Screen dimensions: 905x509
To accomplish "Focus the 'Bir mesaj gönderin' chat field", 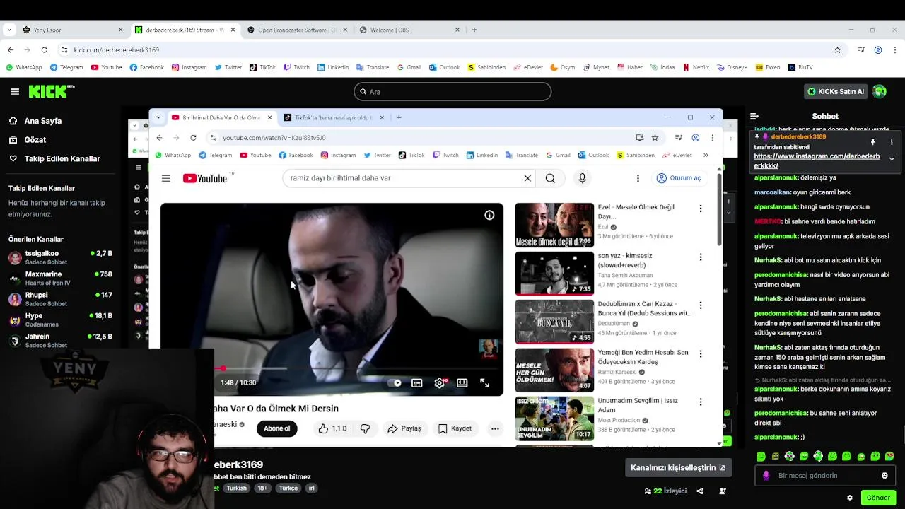I will tap(825, 476).
